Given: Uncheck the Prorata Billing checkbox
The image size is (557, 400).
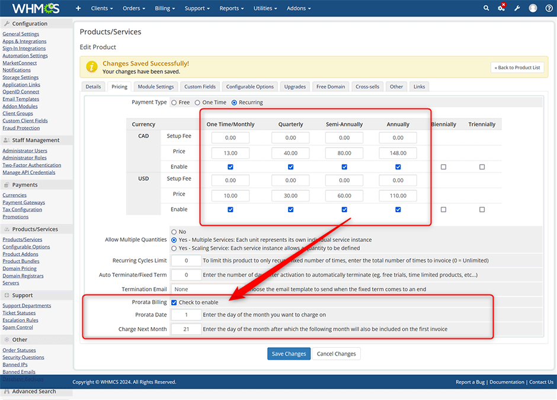Looking at the screenshot, I should [174, 302].
